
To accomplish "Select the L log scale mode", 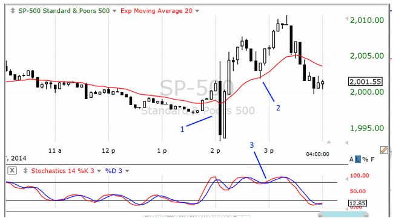I will 358,159.
